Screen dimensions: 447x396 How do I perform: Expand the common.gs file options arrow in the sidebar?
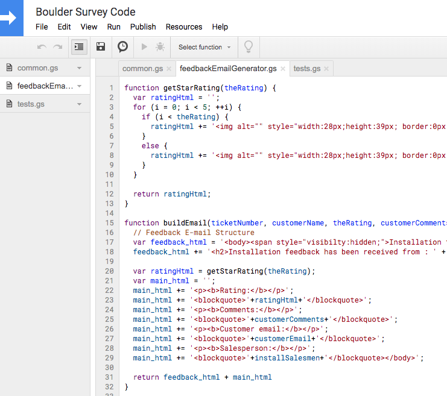click(79, 68)
